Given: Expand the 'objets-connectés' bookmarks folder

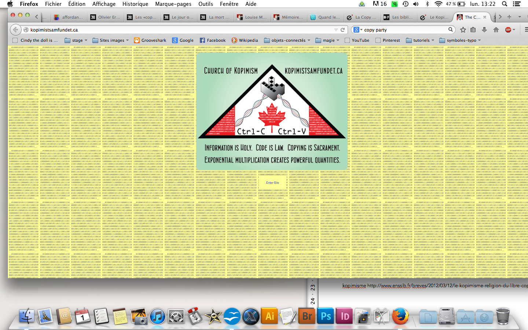Looking at the screenshot, I should pos(287,40).
